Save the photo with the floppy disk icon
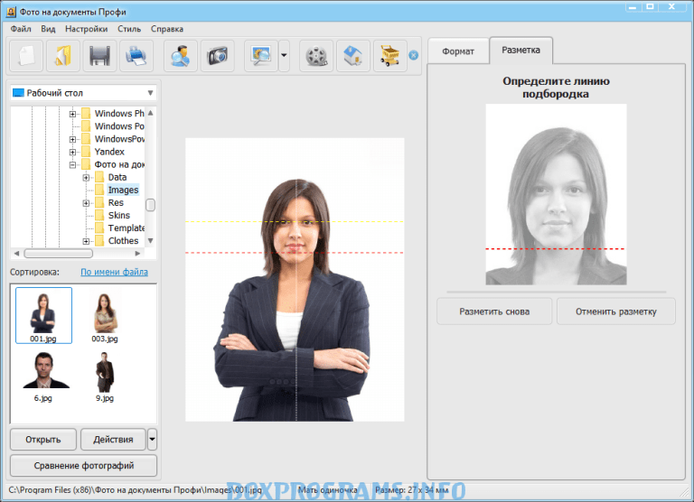Viewport: 694px width, 502px height. [99, 56]
